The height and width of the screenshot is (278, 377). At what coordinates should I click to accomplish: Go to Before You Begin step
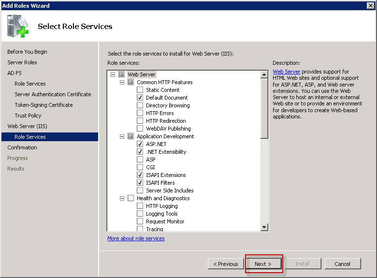[x=27, y=52]
